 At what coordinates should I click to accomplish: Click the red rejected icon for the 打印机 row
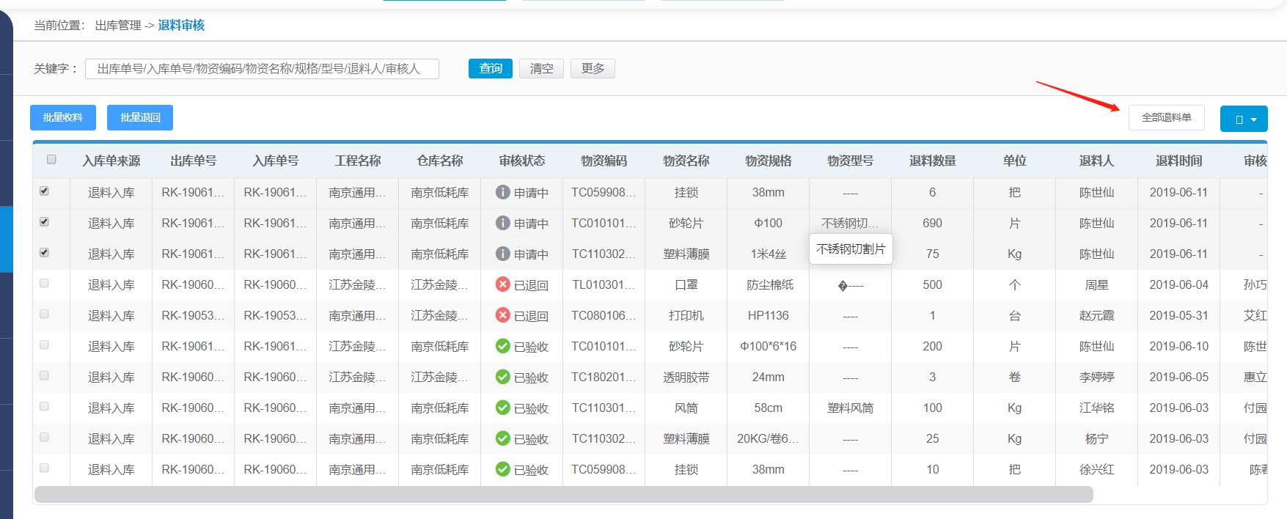[x=502, y=315]
